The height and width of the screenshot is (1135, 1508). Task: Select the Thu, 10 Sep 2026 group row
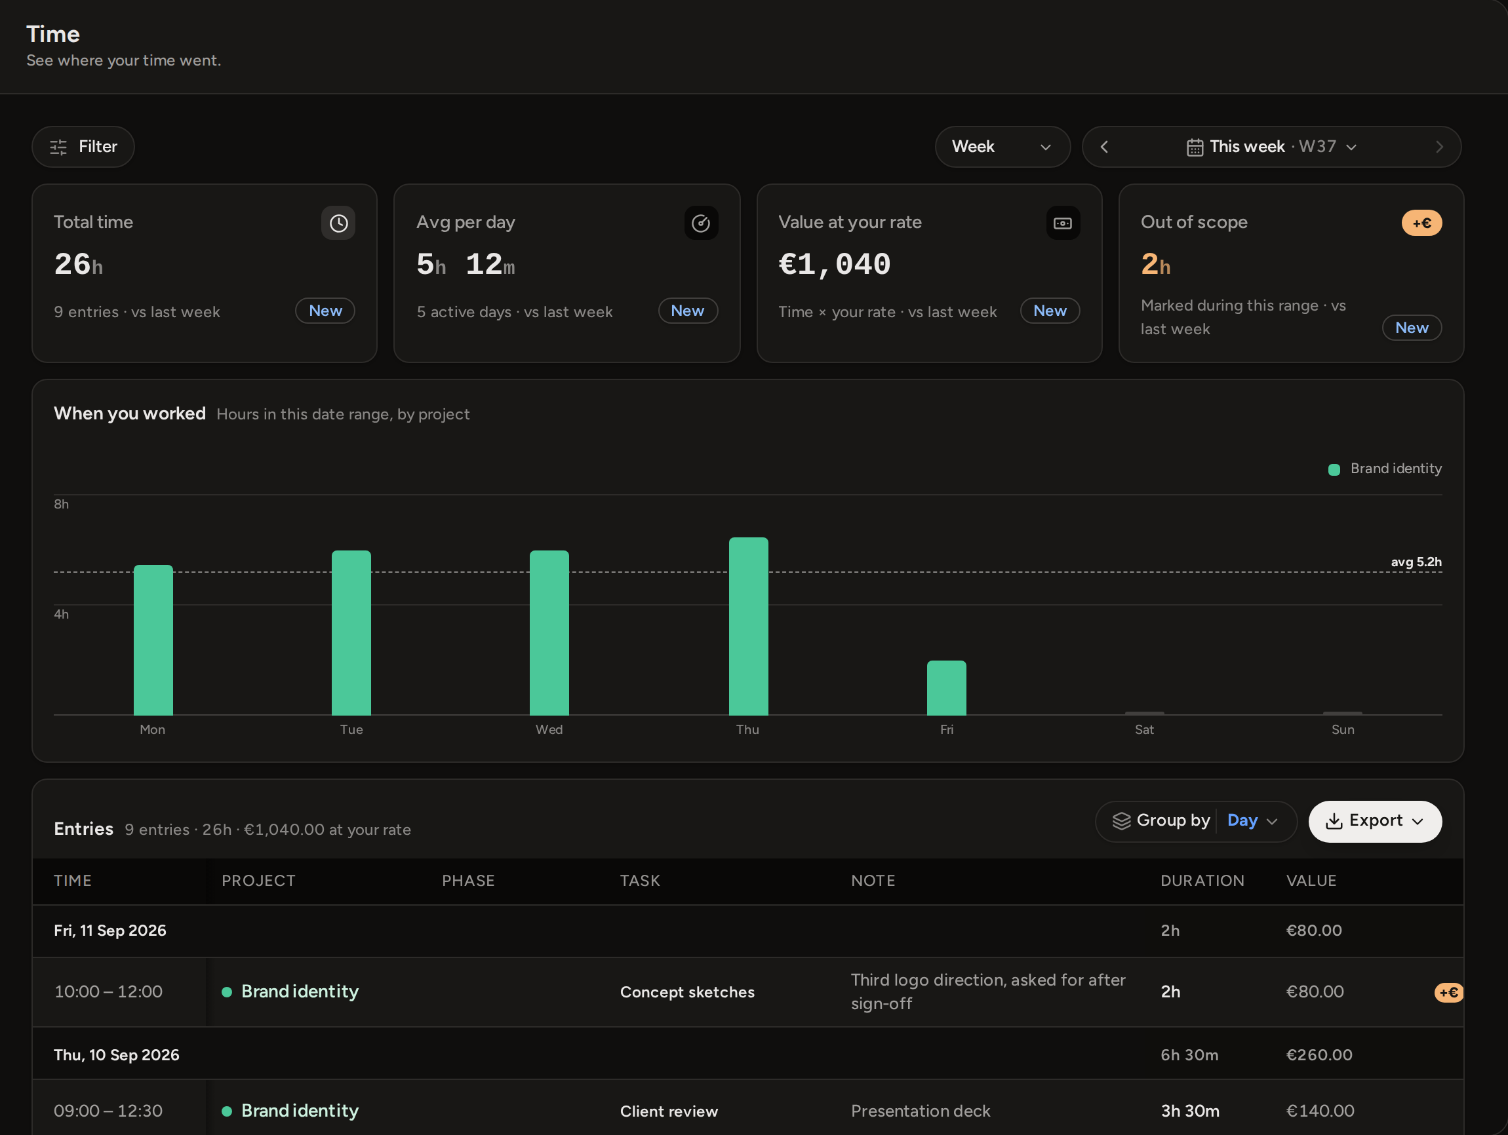pyautogui.click(x=748, y=1054)
